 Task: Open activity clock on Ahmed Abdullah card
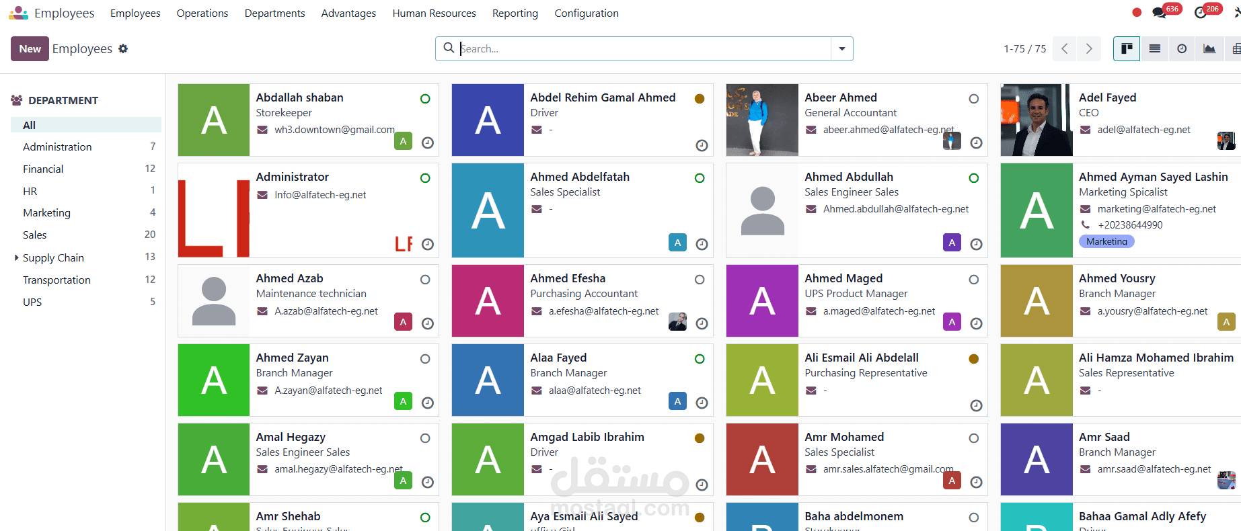click(977, 244)
